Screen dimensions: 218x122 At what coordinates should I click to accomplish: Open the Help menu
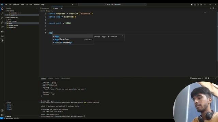[x=43, y=4]
